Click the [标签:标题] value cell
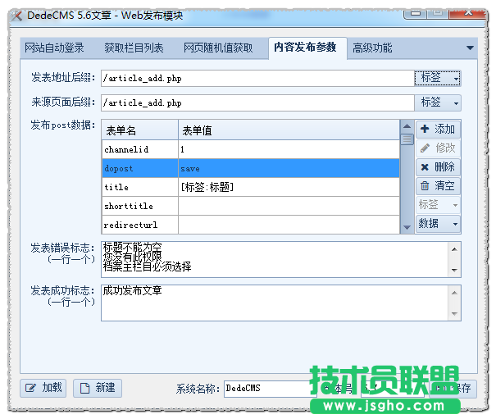The width and height of the screenshot is (496, 419). pyautogui.click(x=289, y=187)
